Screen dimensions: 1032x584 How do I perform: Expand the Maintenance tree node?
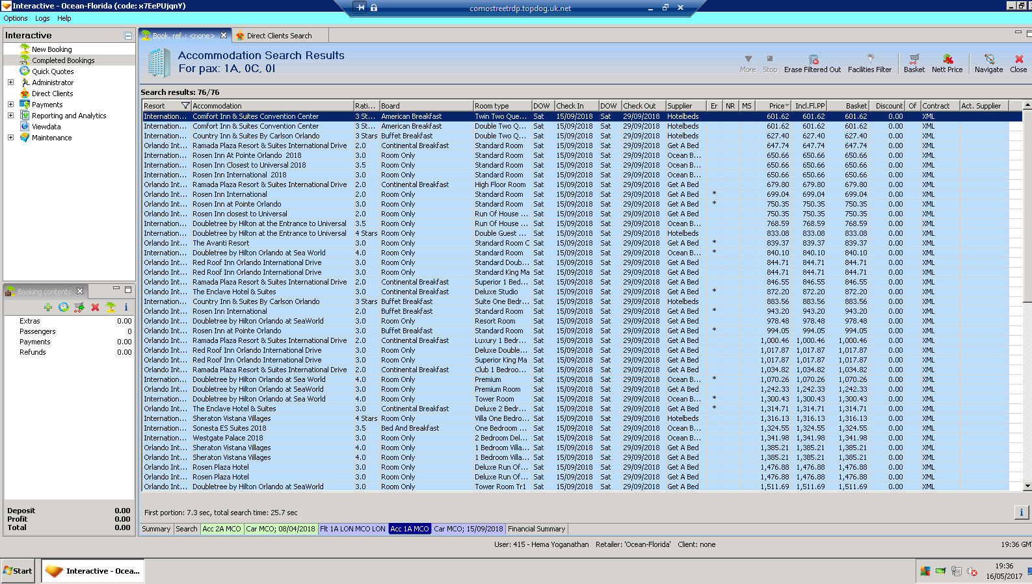click(10, 138)
